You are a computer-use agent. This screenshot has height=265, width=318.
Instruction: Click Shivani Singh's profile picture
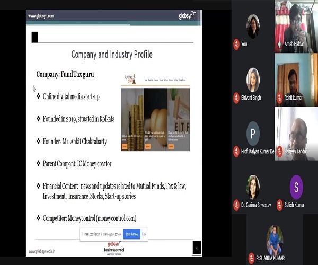(x=253, y=78)
